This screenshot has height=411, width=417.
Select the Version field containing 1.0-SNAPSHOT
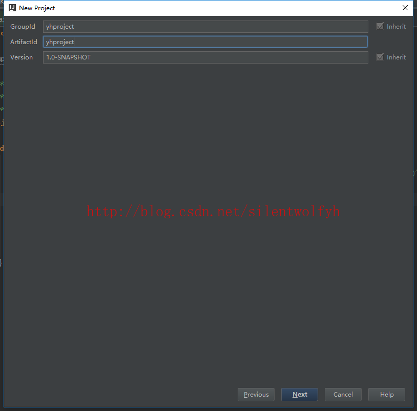point(205,57)
